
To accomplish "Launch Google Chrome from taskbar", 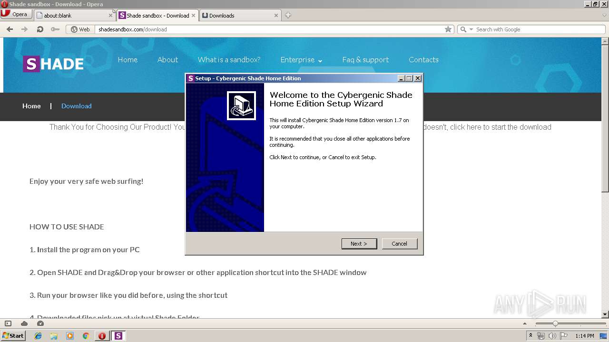I will point(86,336).
